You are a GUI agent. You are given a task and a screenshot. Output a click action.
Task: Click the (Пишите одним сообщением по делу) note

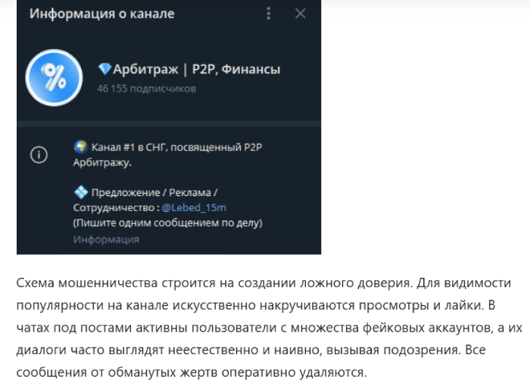click(x=167, y=223)
